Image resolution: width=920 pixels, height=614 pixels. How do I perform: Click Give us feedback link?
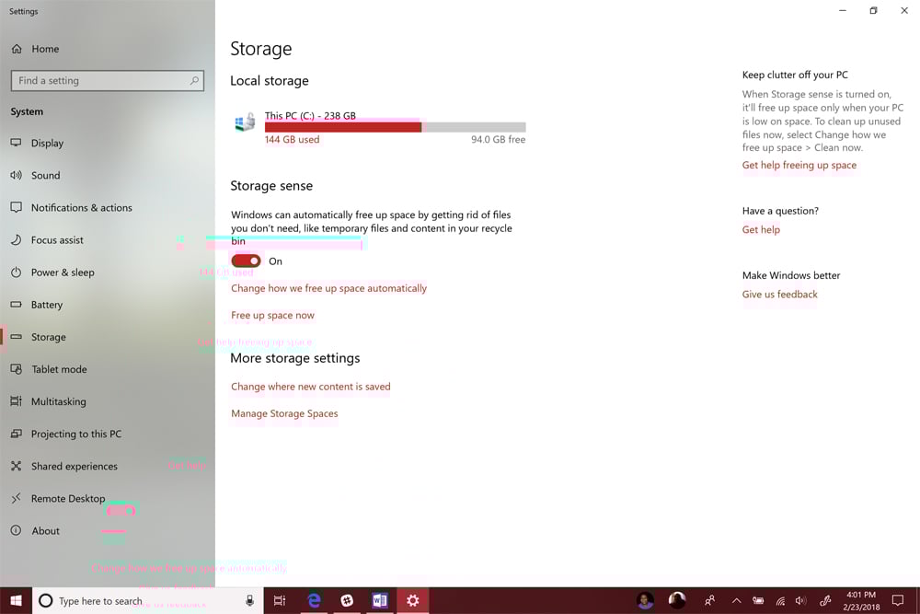click(780, 295)
